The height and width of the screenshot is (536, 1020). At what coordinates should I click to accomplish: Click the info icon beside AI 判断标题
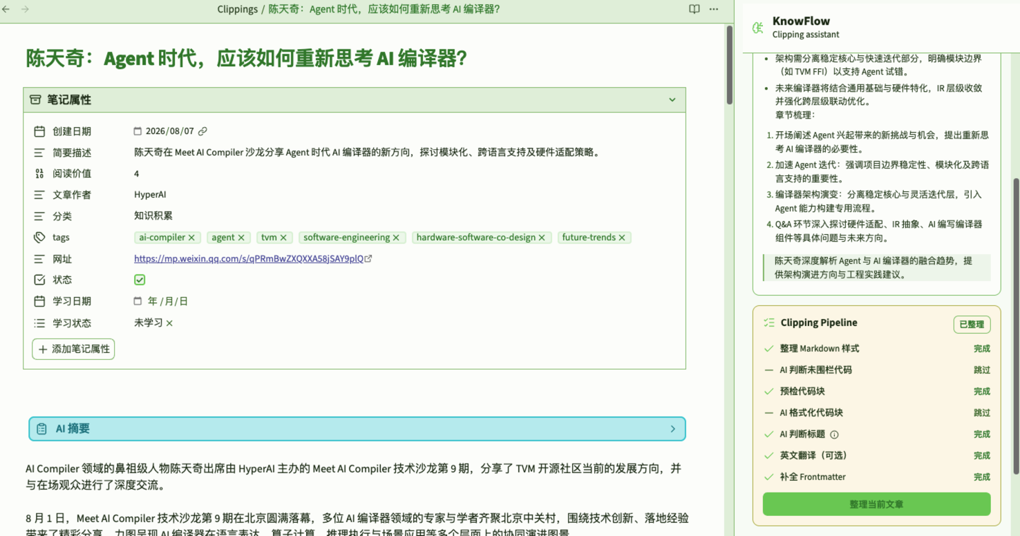(834, 434)
